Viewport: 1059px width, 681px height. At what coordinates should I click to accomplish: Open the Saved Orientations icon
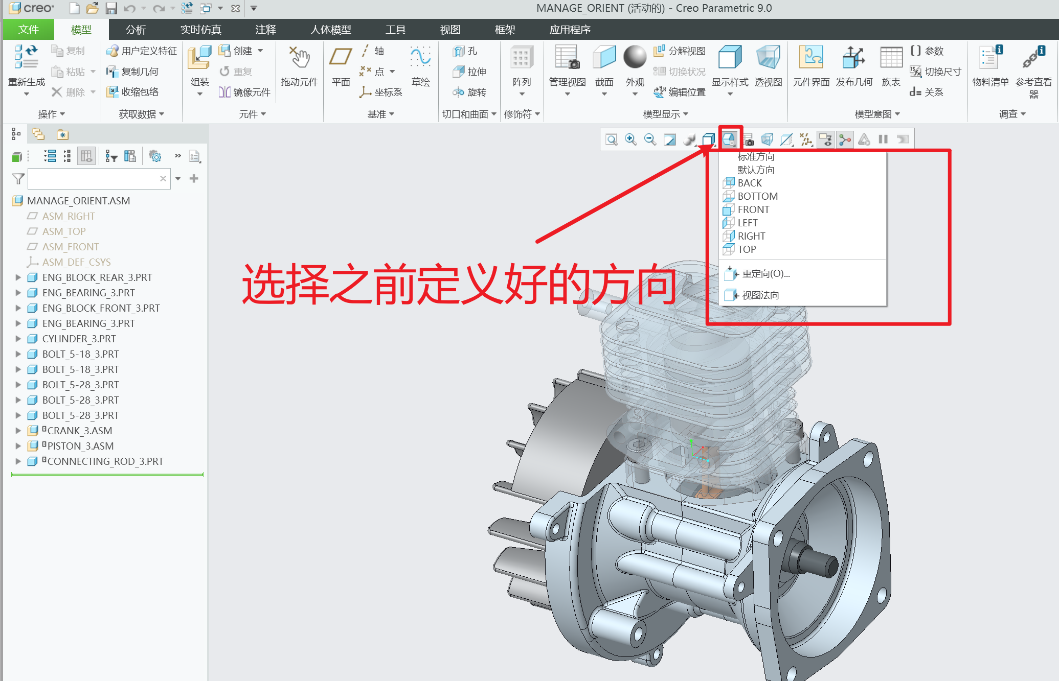point(729,139)
